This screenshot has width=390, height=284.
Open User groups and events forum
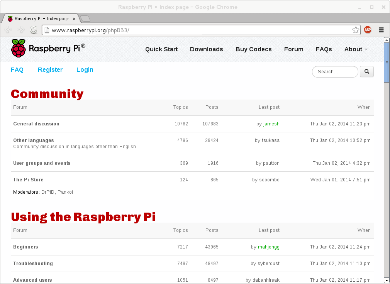point(42,163)
